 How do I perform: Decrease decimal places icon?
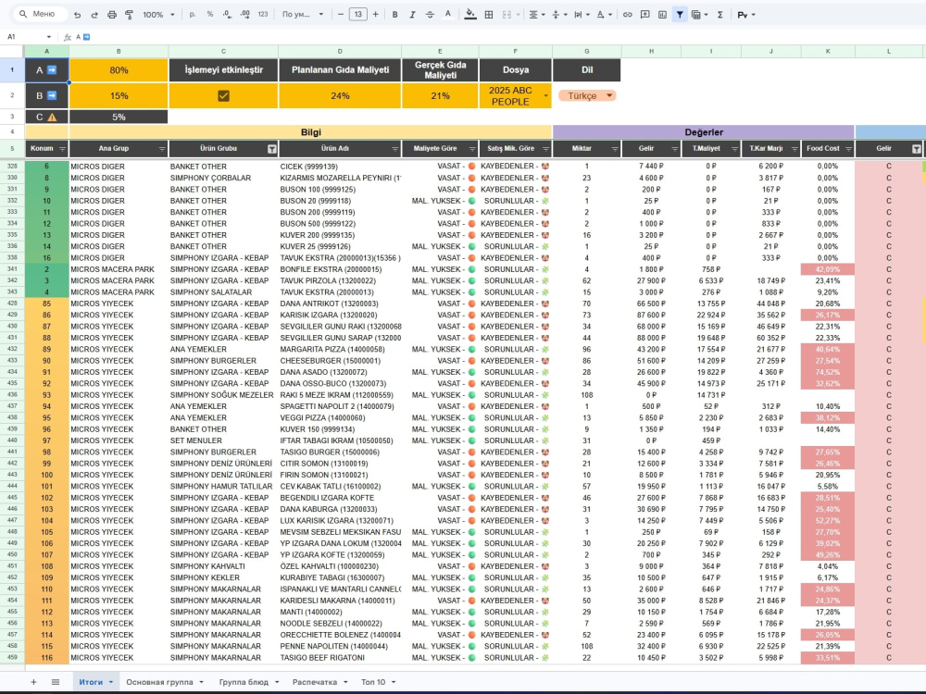(x=228, y=15)
